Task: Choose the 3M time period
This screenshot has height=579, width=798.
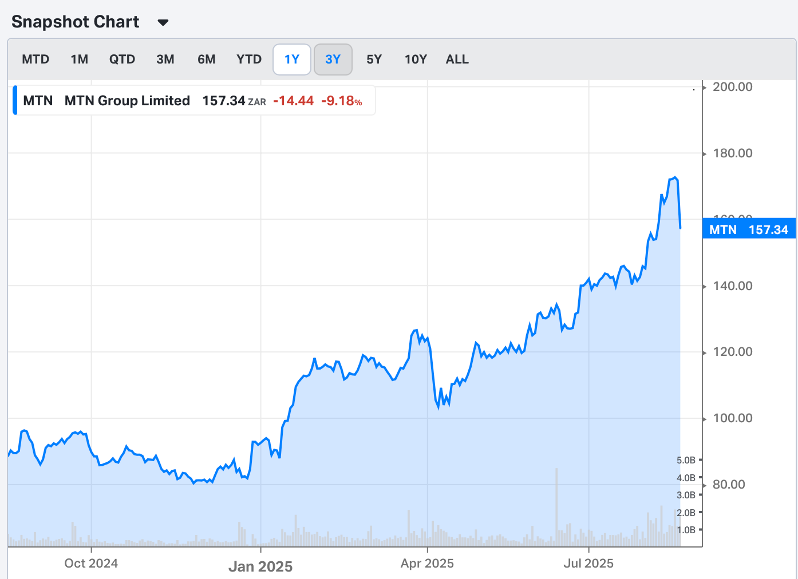Action: tap(165, 60)
